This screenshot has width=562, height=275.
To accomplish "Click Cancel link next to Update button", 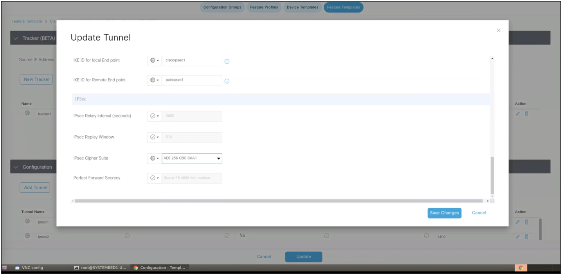I will 264,257.
